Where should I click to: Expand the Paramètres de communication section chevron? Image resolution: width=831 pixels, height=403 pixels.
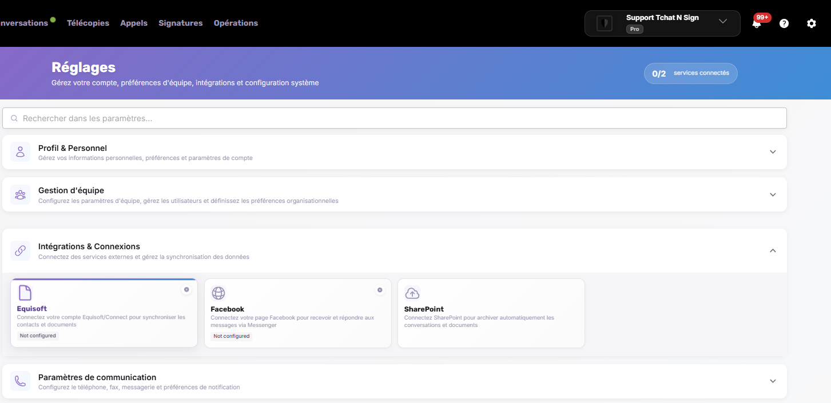pyautogui.click(x=773, y=381)
